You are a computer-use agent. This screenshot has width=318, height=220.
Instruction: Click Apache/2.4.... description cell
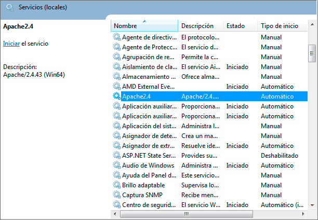pos(200,97)
